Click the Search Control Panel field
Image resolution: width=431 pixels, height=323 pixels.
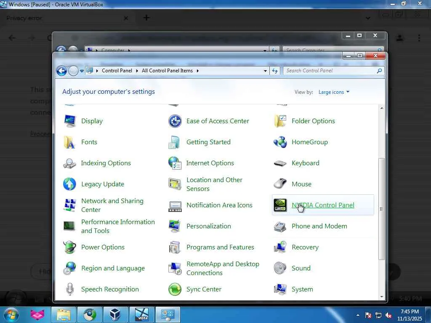tap(333, 71)
